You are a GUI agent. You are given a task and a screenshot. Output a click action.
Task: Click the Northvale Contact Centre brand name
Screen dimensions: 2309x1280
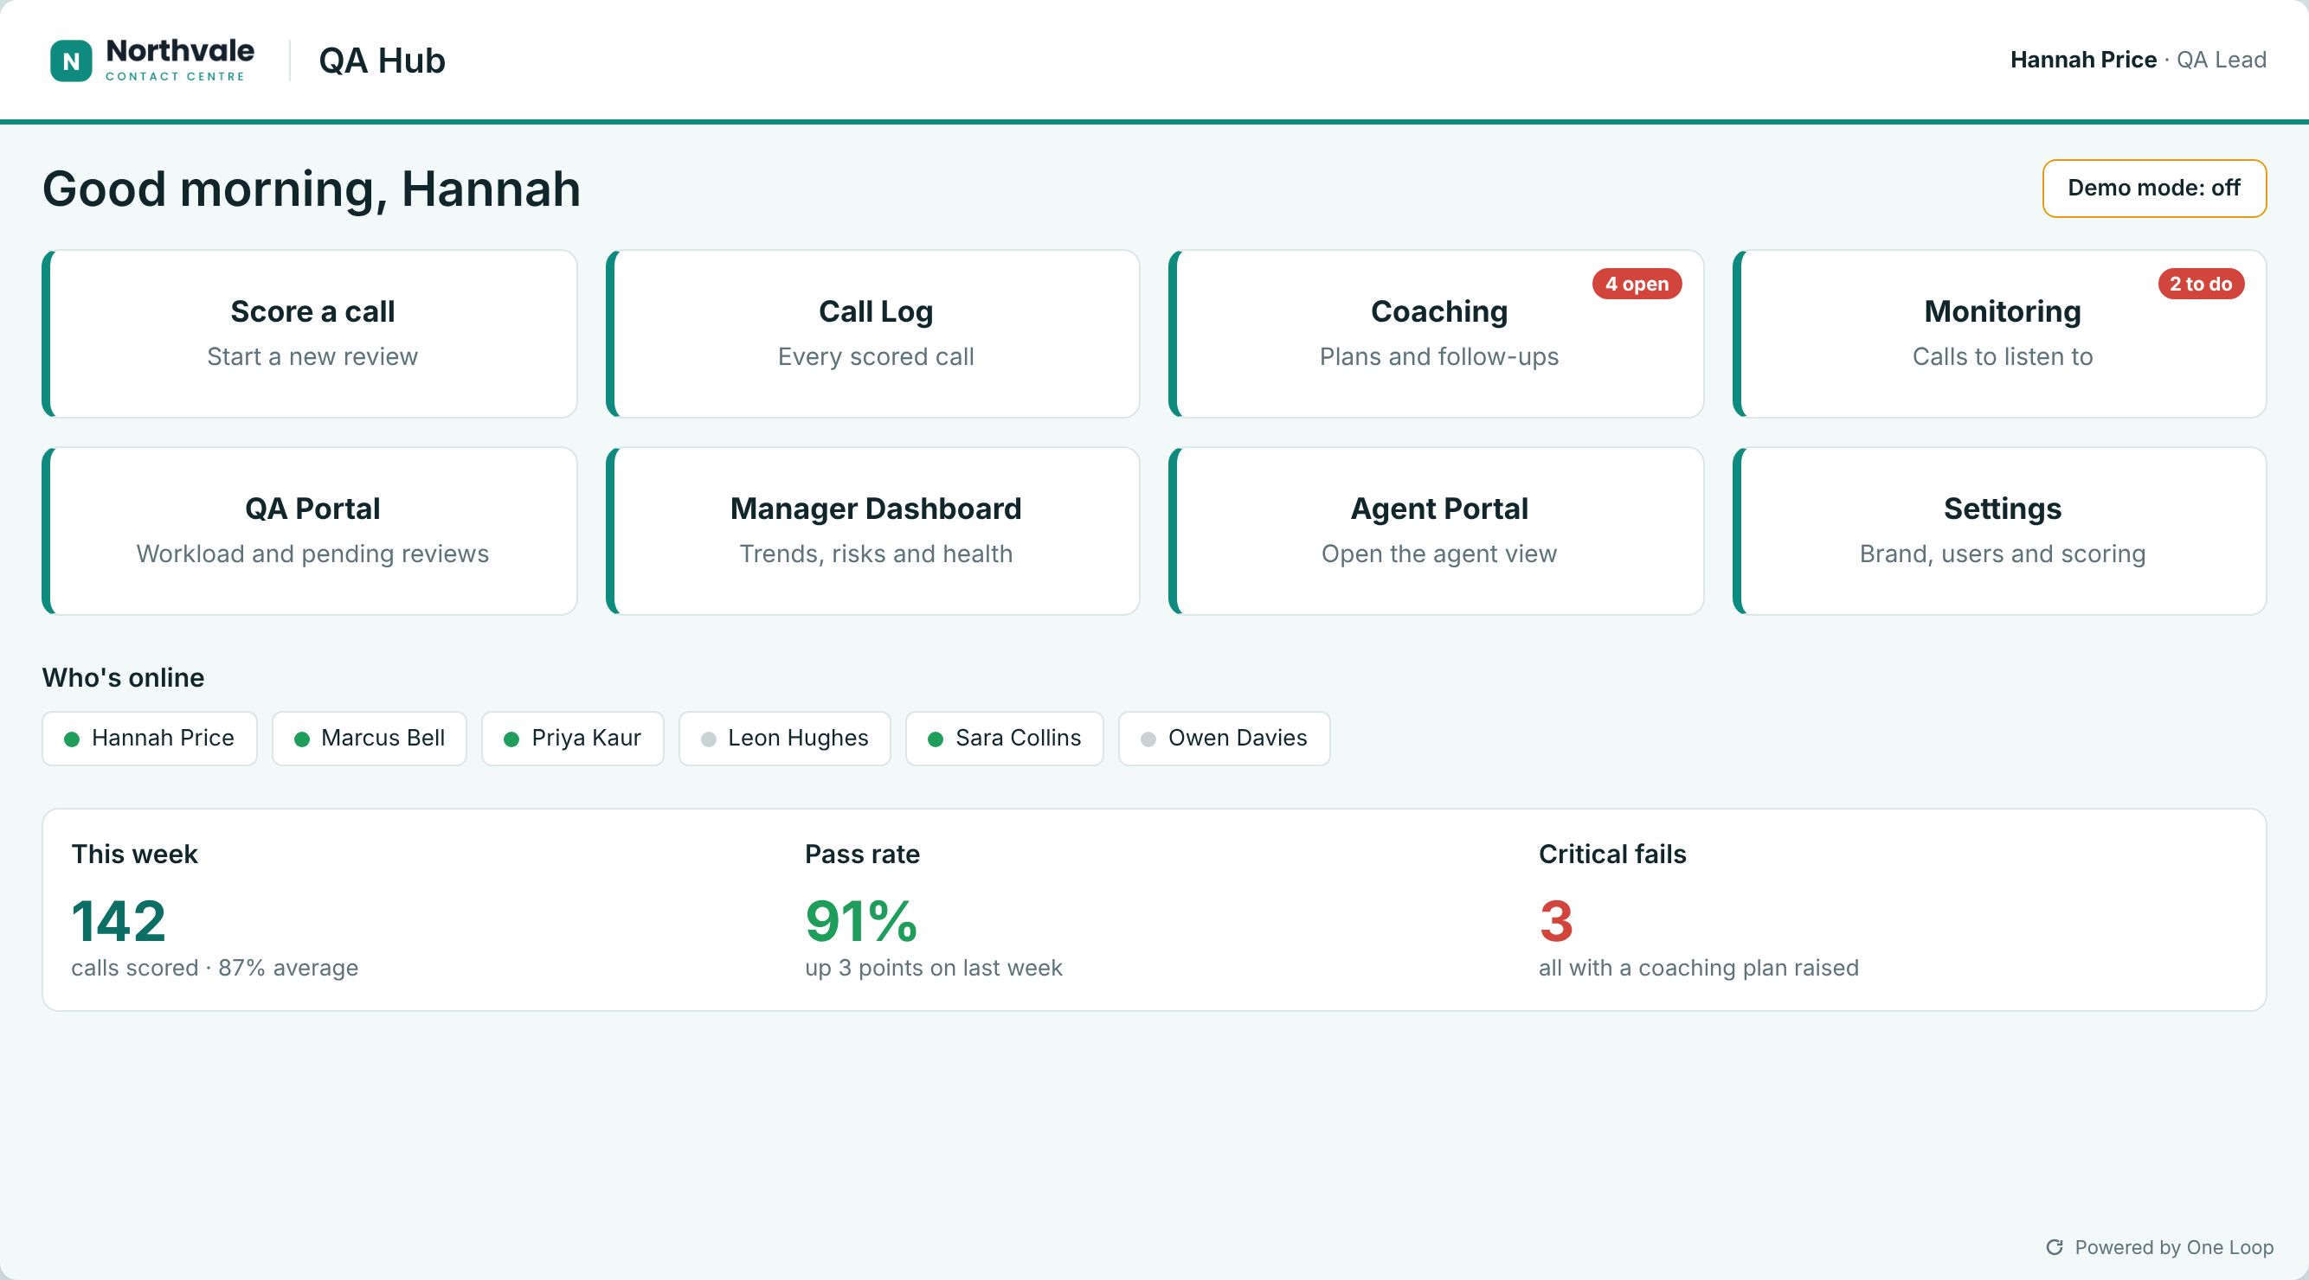[x=180, y=60]
